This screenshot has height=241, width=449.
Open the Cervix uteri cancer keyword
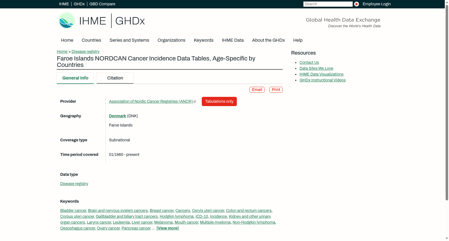pyautogui.click(x=208, y=210)
